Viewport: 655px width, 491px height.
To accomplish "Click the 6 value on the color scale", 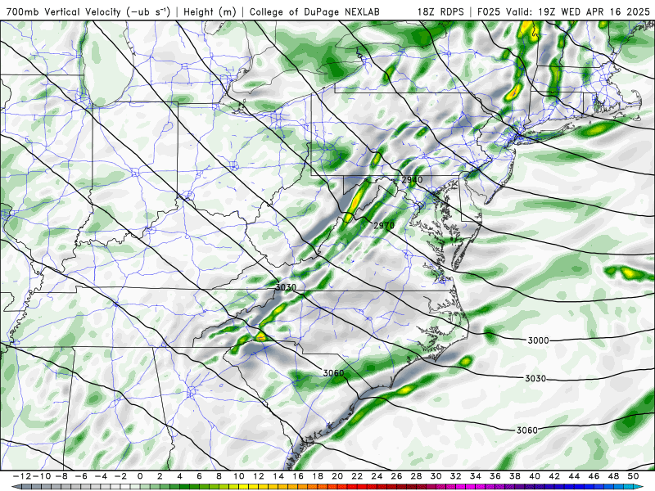I will pos(199,476).
